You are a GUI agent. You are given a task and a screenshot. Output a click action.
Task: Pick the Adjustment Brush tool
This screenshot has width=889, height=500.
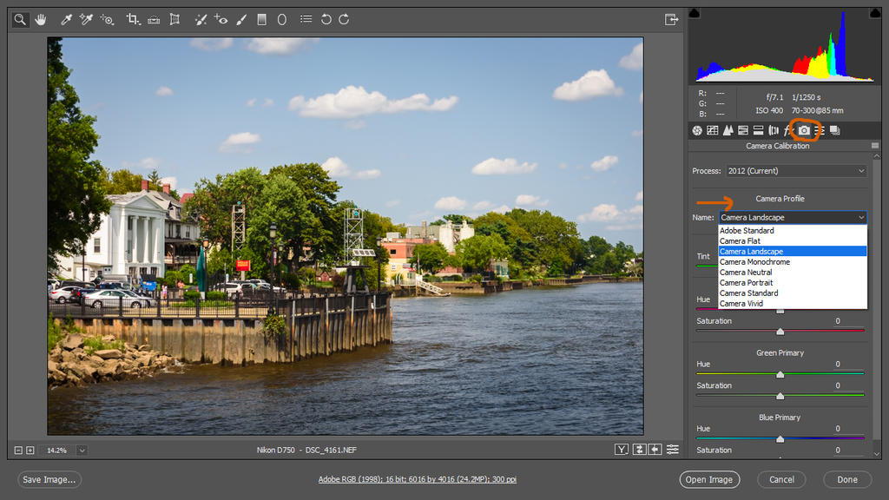pos(241,19)
